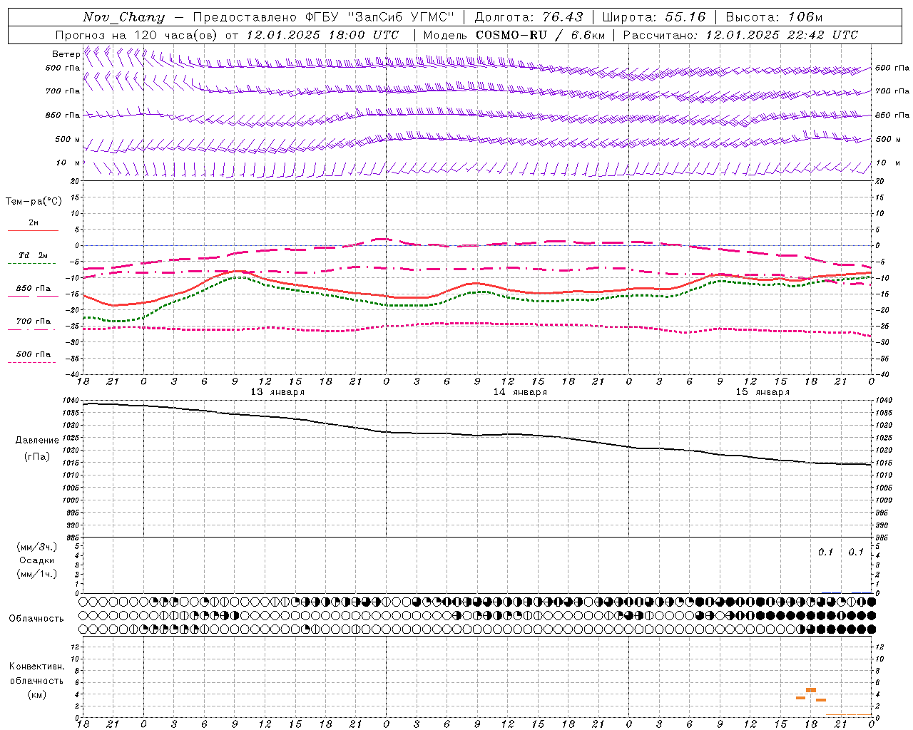
Task: Click the 'Осадки' precipitation label
Action: (37, 560)
